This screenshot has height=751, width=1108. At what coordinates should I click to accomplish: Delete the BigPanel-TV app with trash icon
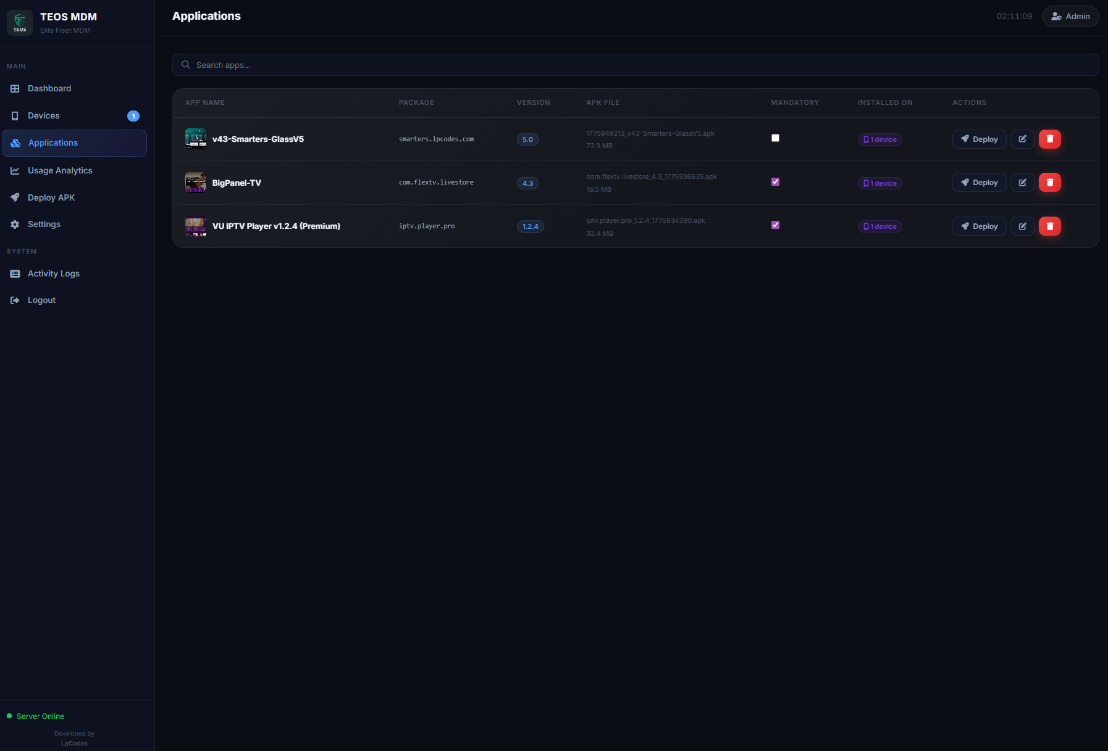pyautogui.click(x=1049, y=183)
